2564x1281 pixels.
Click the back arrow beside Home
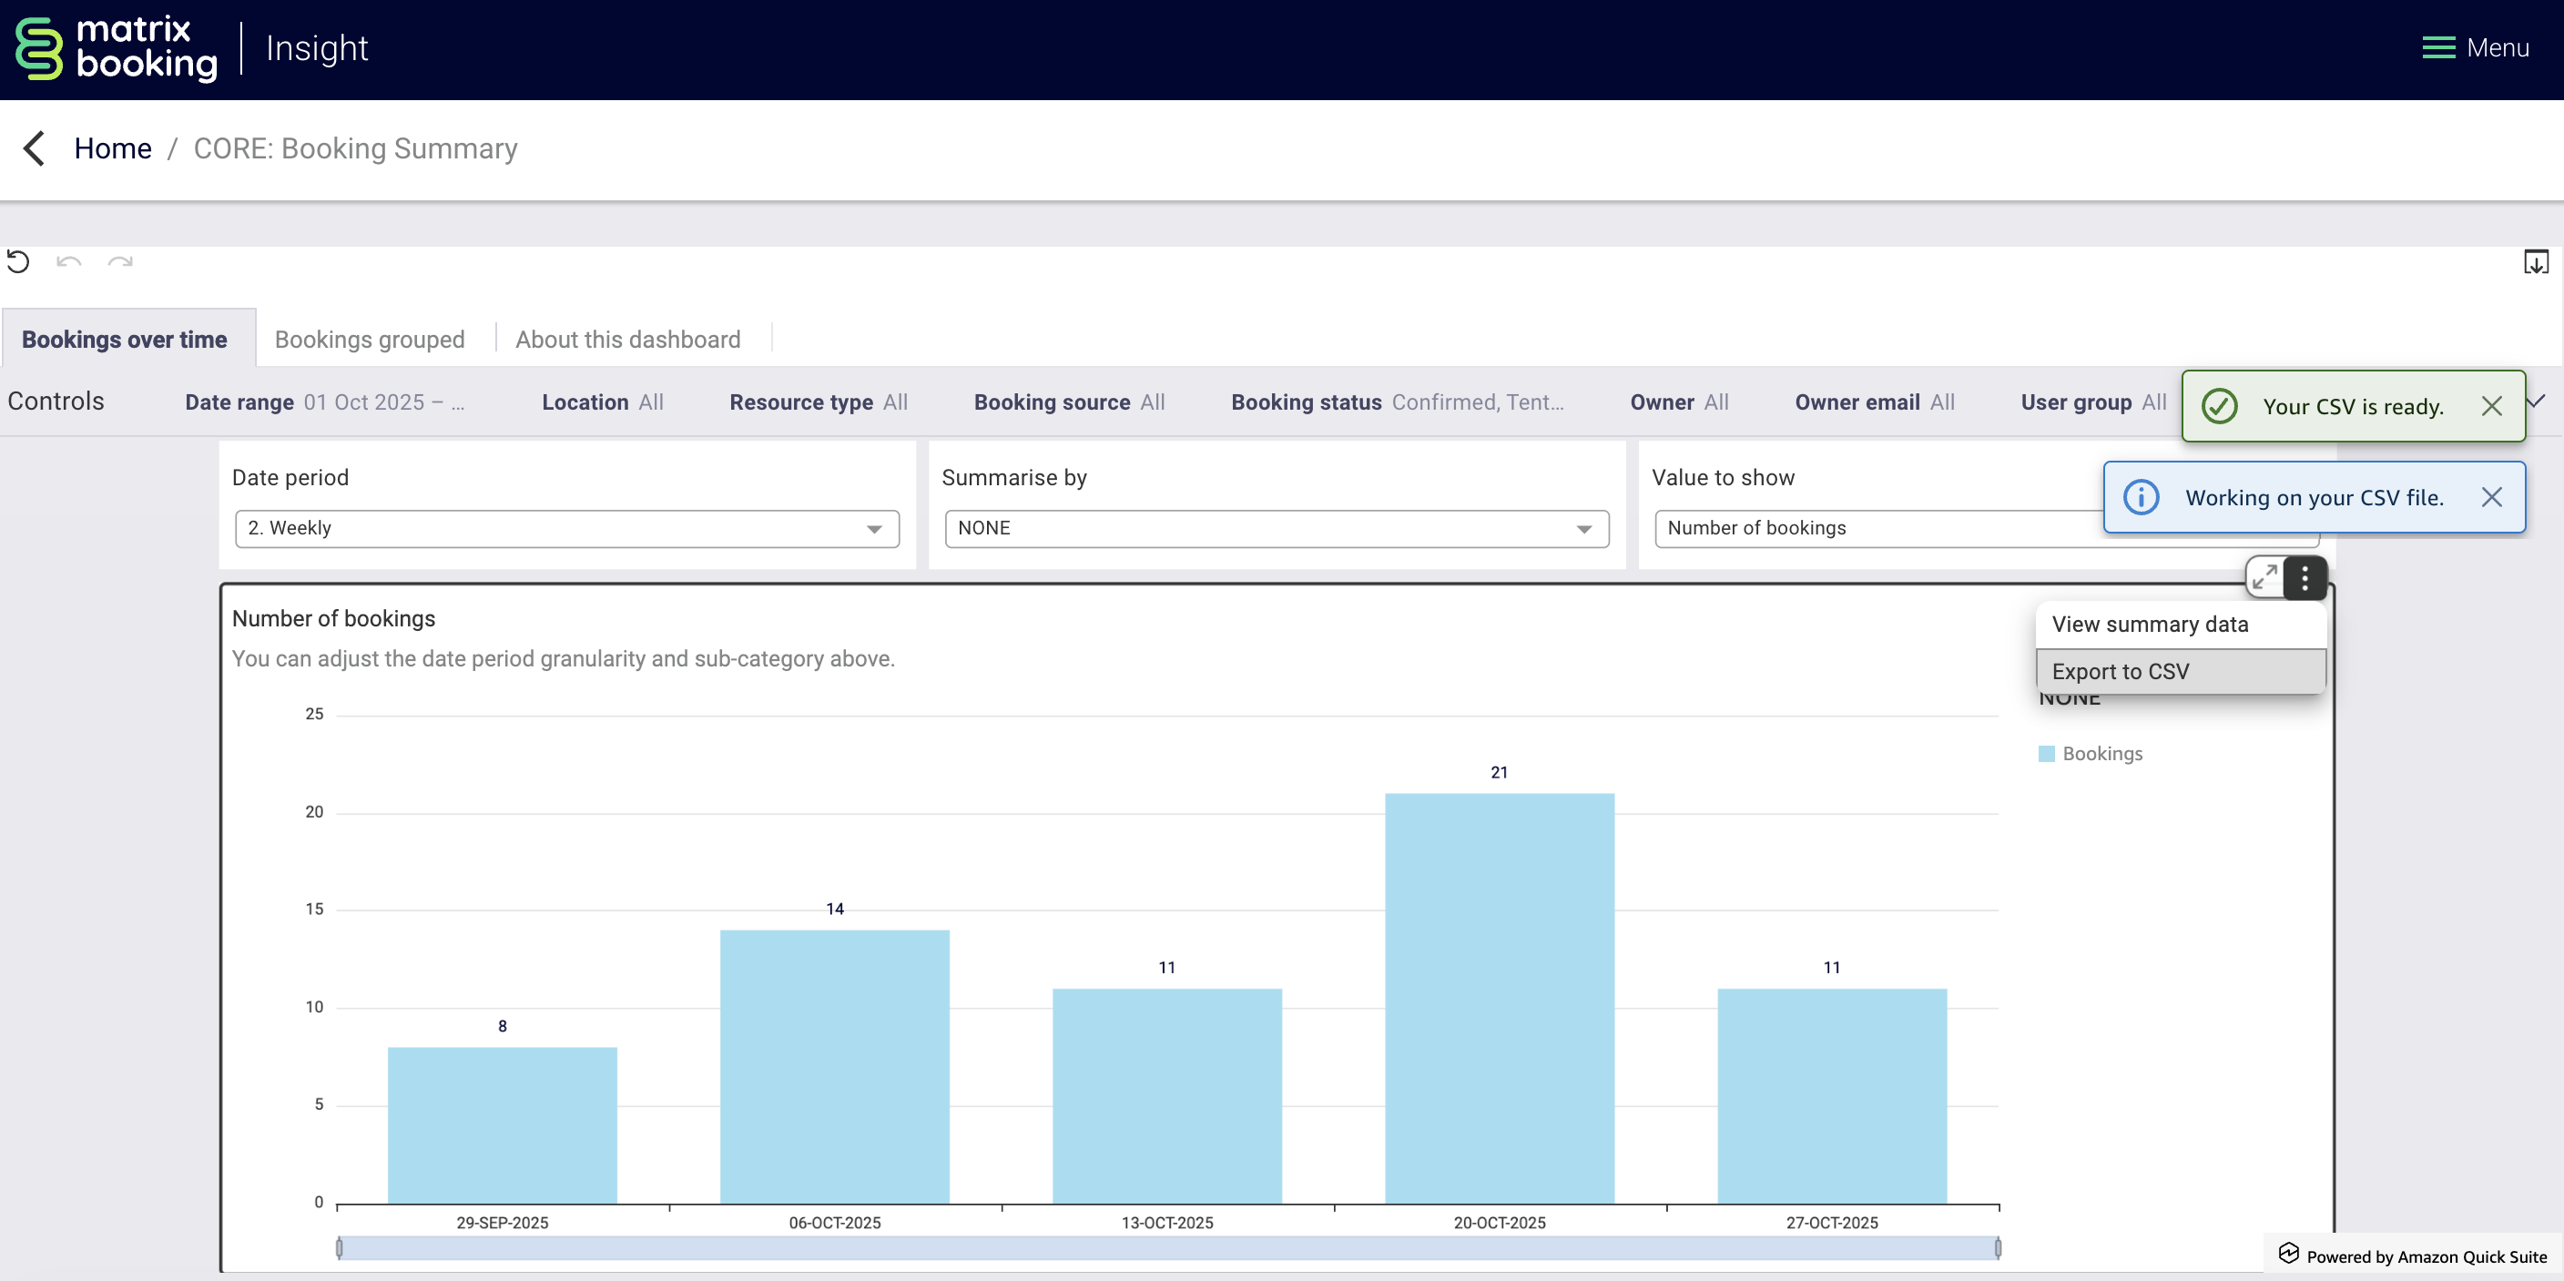pos(35,148)
